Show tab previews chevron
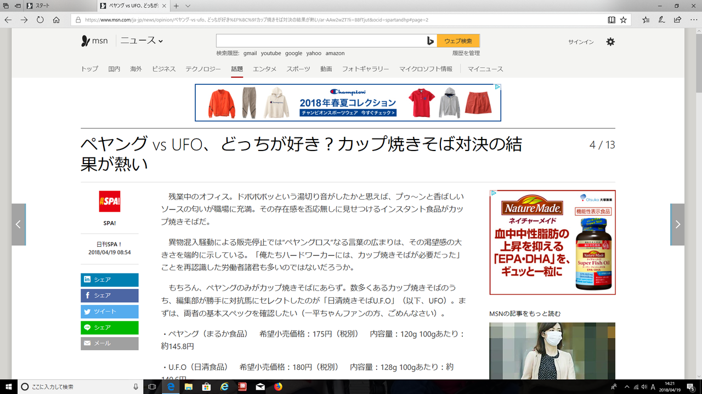 (188, 5)
